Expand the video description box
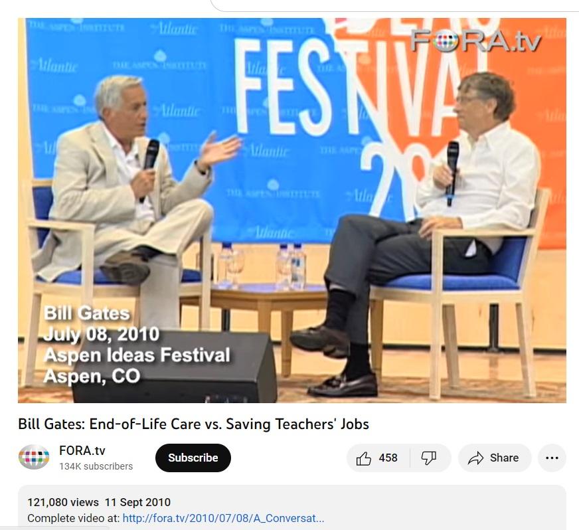Viewport: 579px width, 530px height. [291, 507]
